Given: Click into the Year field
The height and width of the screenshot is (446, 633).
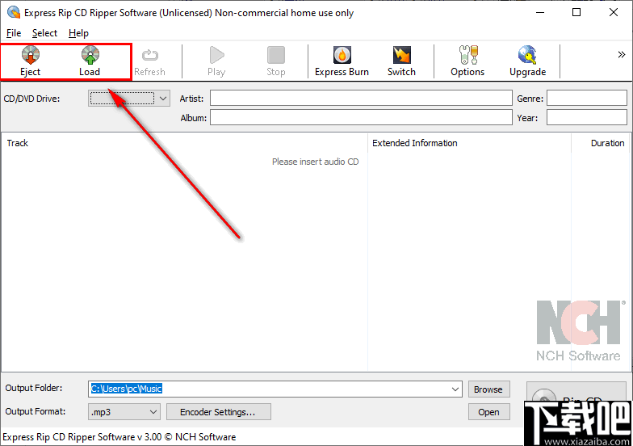Looking at the screenshot, I should [586, 118].
